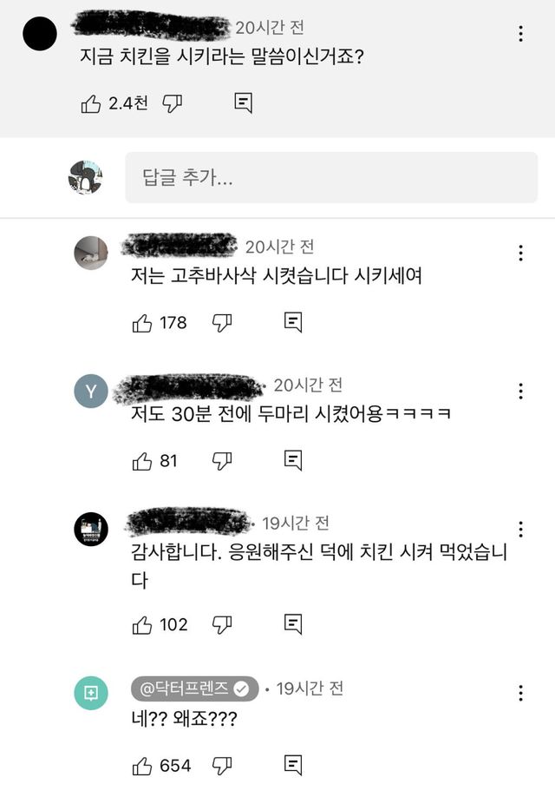Like the 고추바사삭 reply with 178 likes
The height and width of the screenshot is (797, 555).
[142, 323]
